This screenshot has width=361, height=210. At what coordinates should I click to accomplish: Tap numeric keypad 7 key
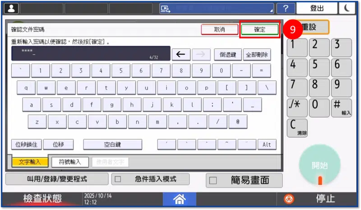coord(297,88)
